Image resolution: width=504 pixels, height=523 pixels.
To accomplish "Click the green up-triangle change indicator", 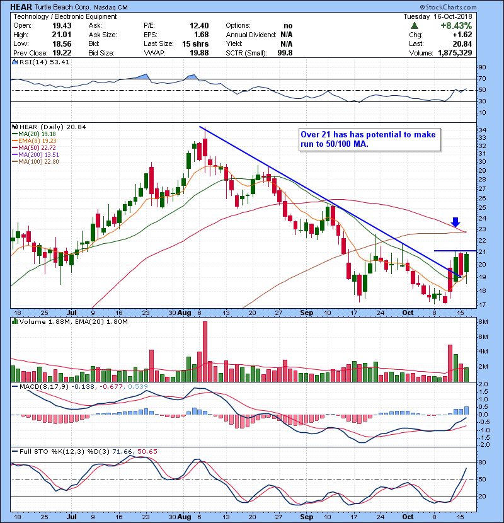I will (415, 26).
